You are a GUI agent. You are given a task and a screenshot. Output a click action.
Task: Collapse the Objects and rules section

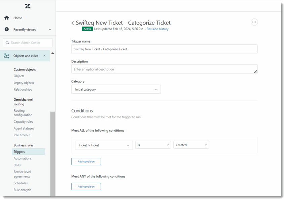pos(44,56)
